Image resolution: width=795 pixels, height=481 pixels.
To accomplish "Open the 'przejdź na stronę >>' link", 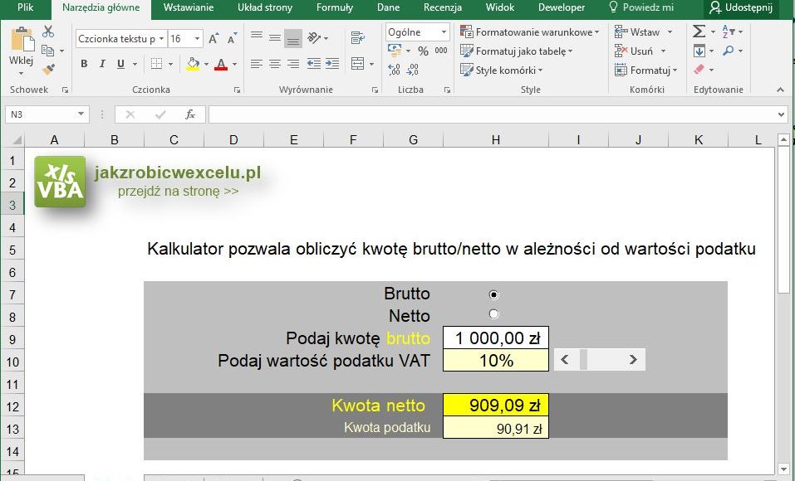I will click(178, 192).
